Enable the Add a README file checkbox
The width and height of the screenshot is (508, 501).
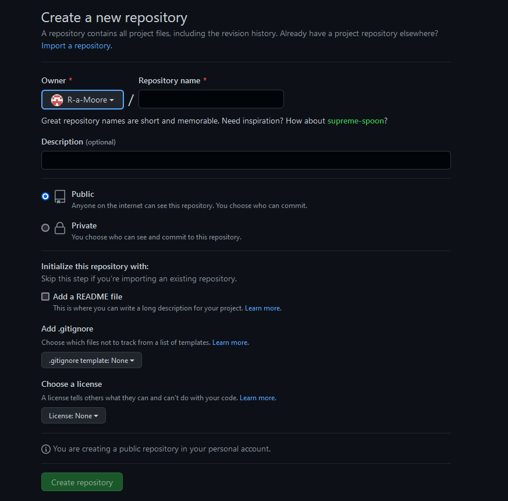pyautogui.click(x=45, y=296)
